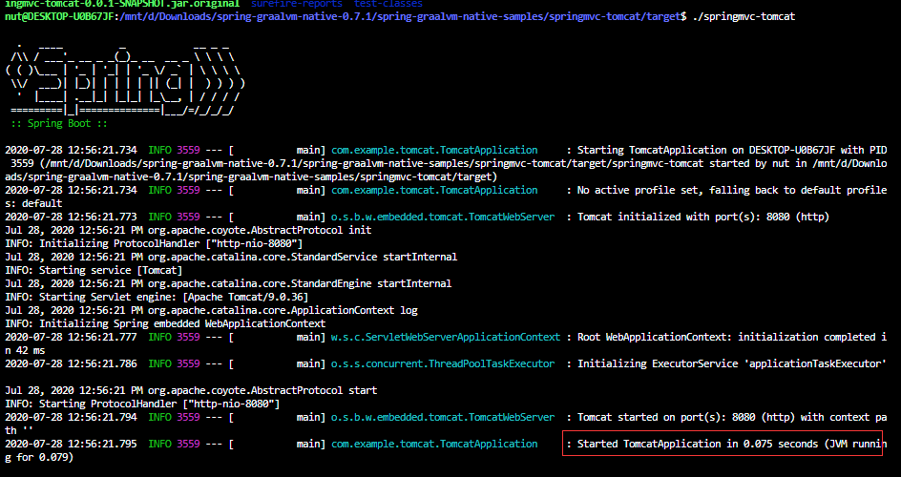Click "INFO: Initializing Spring embedded WebApplicationContext" line
This screenshot has width=901, height=477.
pos(165,323)
